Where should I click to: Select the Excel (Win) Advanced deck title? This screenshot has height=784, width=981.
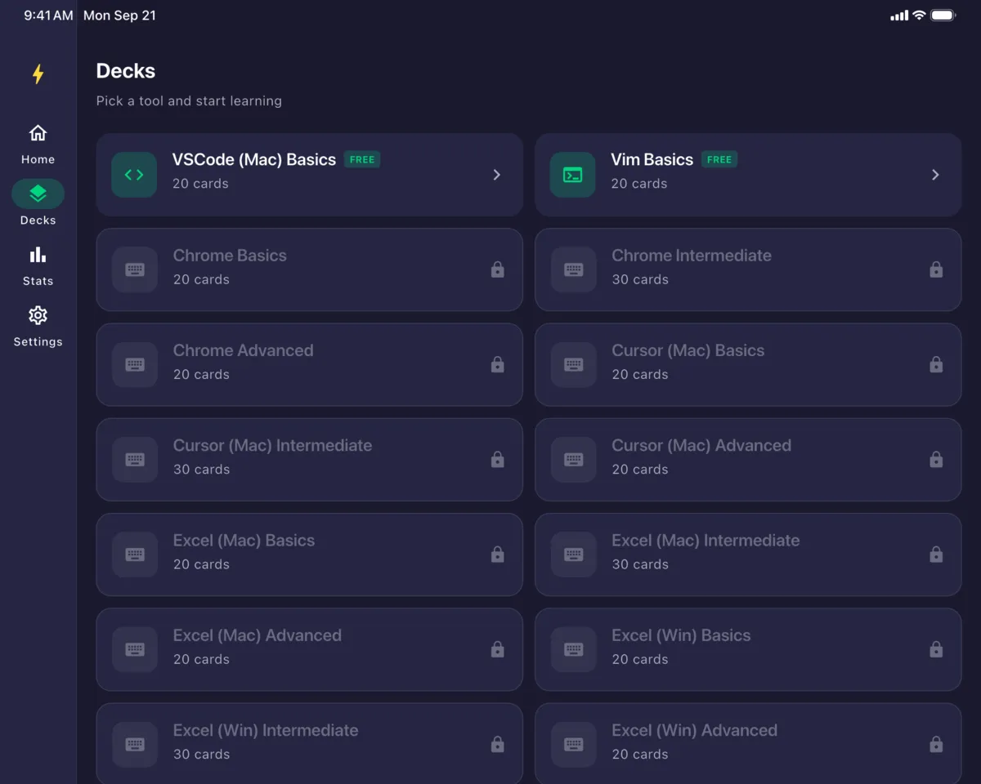[x=695, y=731]
